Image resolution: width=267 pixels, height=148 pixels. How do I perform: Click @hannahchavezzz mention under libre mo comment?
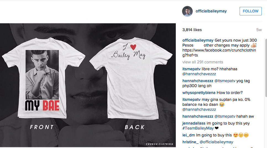tap(199, 74)
